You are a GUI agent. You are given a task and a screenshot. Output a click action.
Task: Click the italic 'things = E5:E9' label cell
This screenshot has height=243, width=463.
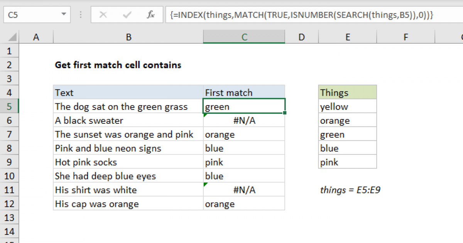click(350, 189)
